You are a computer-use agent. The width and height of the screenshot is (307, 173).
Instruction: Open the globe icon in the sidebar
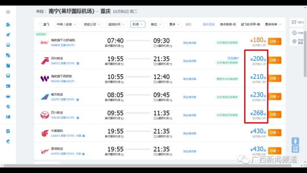(8, 107)
